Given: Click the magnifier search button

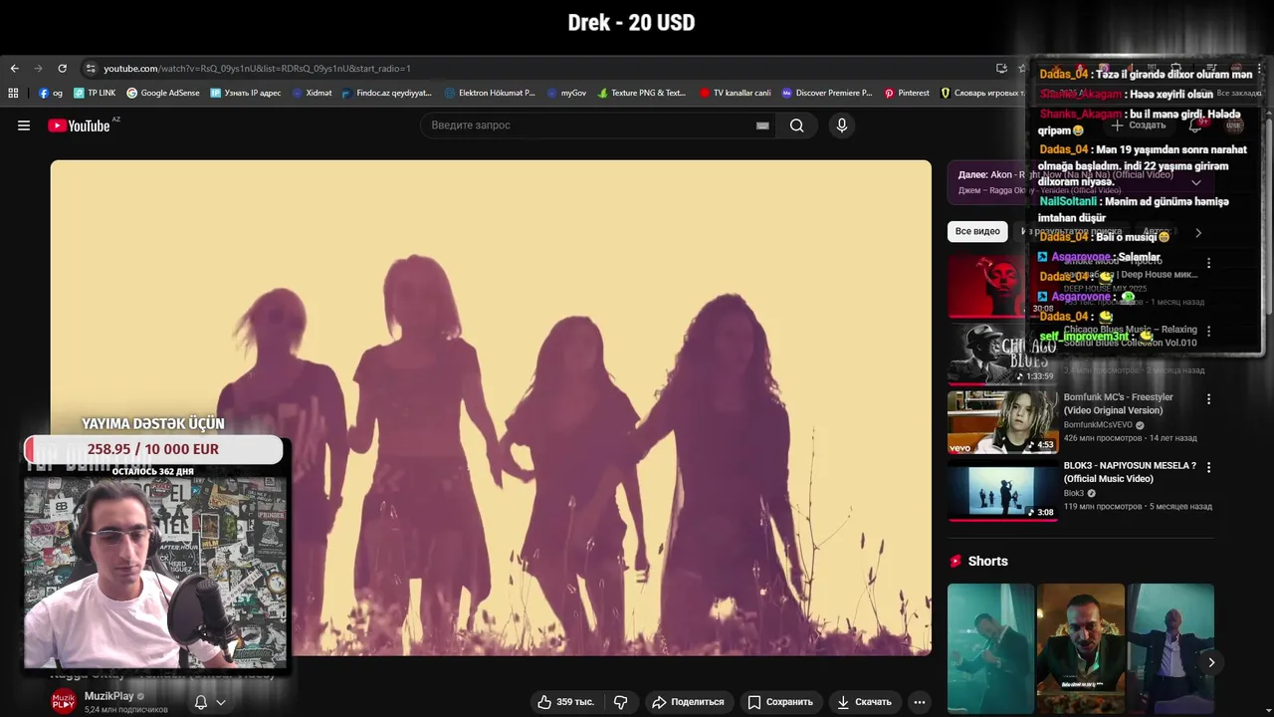Looking at the screenshot, I should point(797,125).
